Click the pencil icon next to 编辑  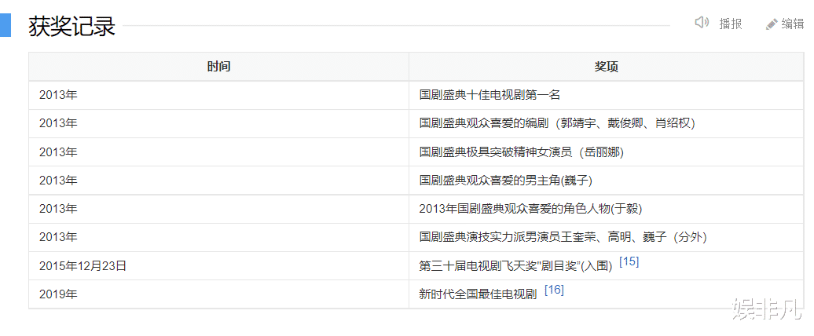(x=772, y=24)
